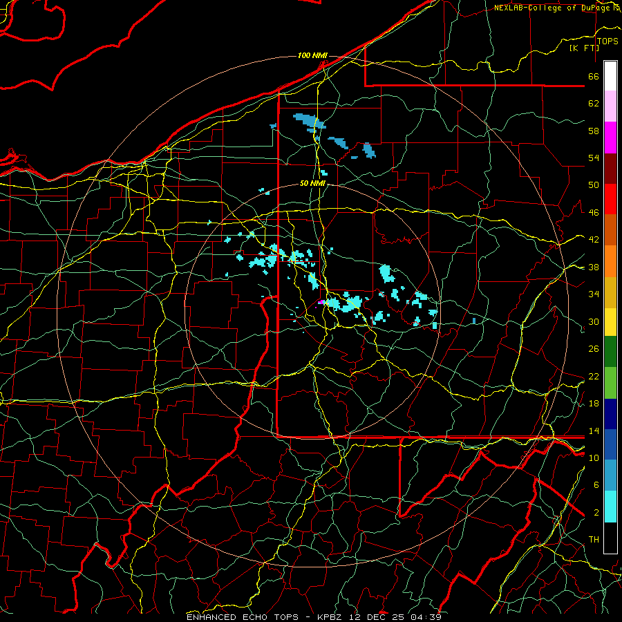Click the 18 legend scale value

[x=594, y=404]
